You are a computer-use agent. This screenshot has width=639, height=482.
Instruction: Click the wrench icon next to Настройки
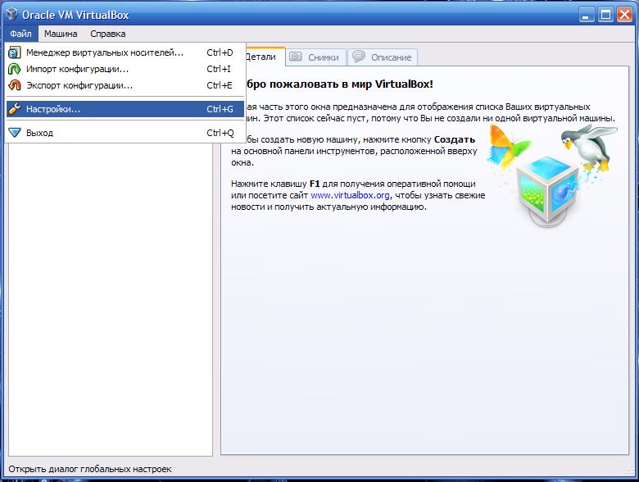point(14,109)
